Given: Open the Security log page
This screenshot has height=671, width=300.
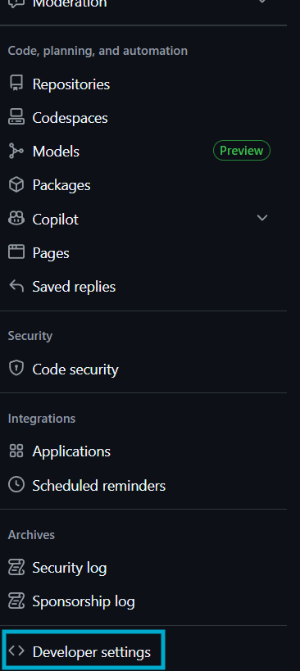Looking at the screenshot, I should point(143,568).
